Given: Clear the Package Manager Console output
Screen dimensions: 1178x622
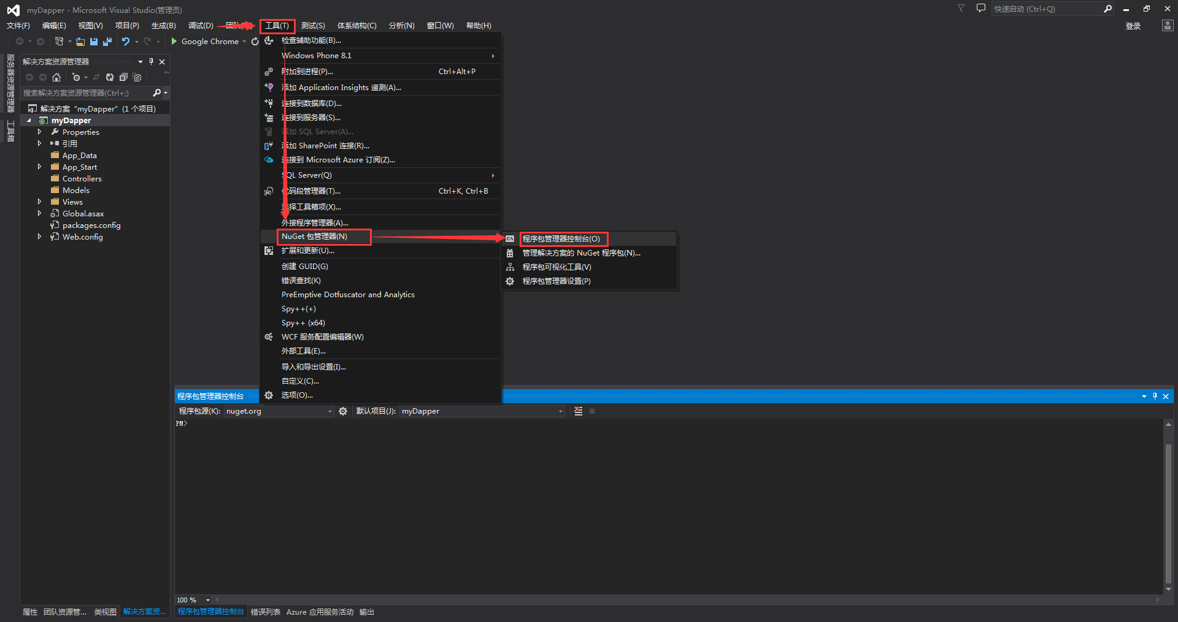Looking at the screenshot, I should (x=578, y=411).
